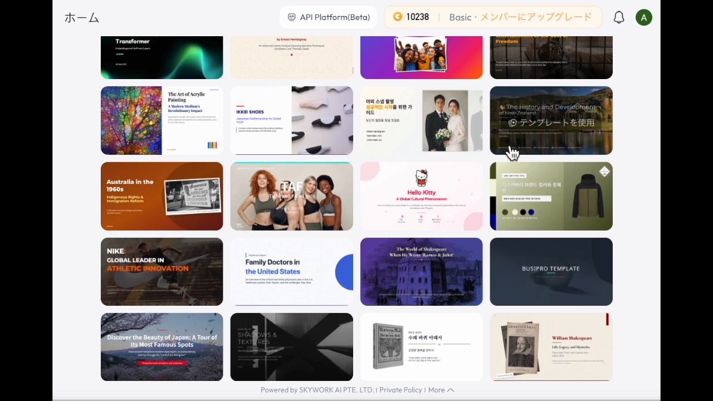Image resolution: width=713 pixels, height=401 pixels.
Task: Select The Art of Acrylic Painting template
Action: (x=162, y=121)
